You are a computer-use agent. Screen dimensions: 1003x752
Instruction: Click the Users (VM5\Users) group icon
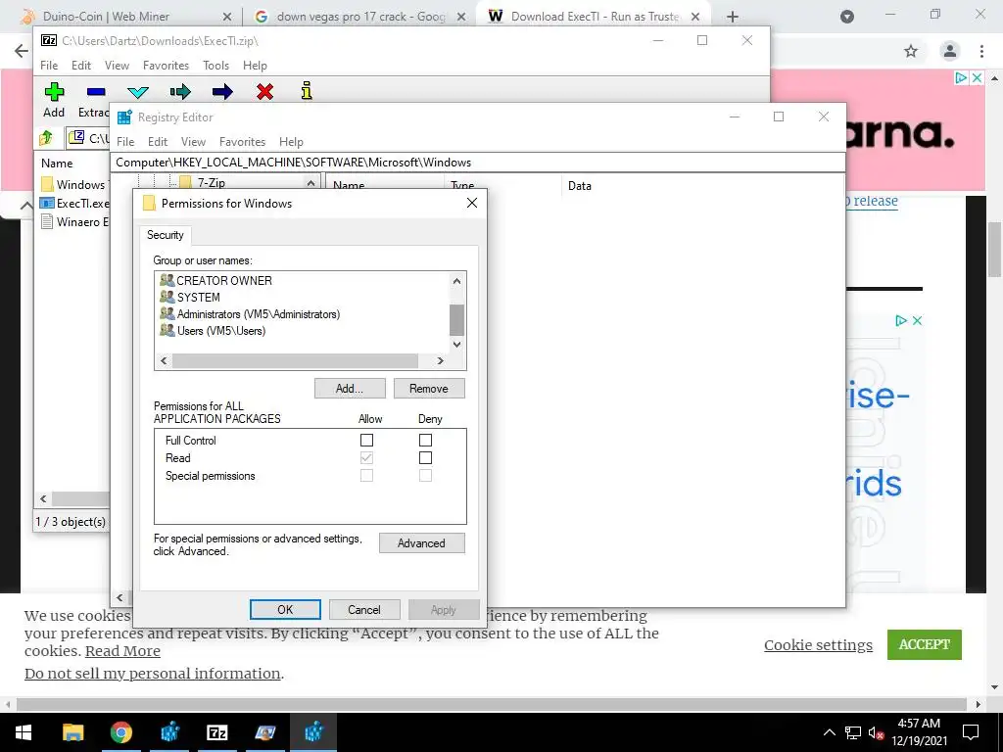[x=167, y=330]
